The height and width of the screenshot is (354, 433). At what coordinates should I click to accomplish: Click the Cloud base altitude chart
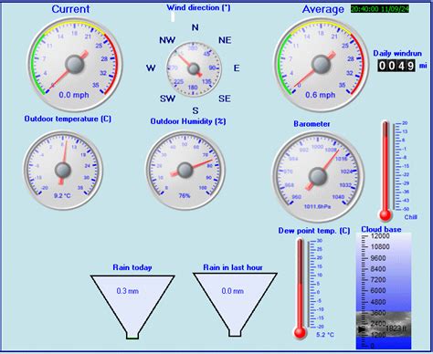click(384, 291)
